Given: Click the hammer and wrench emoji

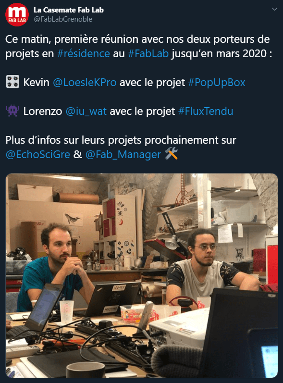Looking at the screenshot, I should coord(171,154).
